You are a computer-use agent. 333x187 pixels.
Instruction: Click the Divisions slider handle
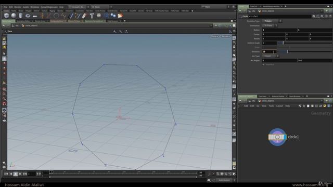pos(288,51)
